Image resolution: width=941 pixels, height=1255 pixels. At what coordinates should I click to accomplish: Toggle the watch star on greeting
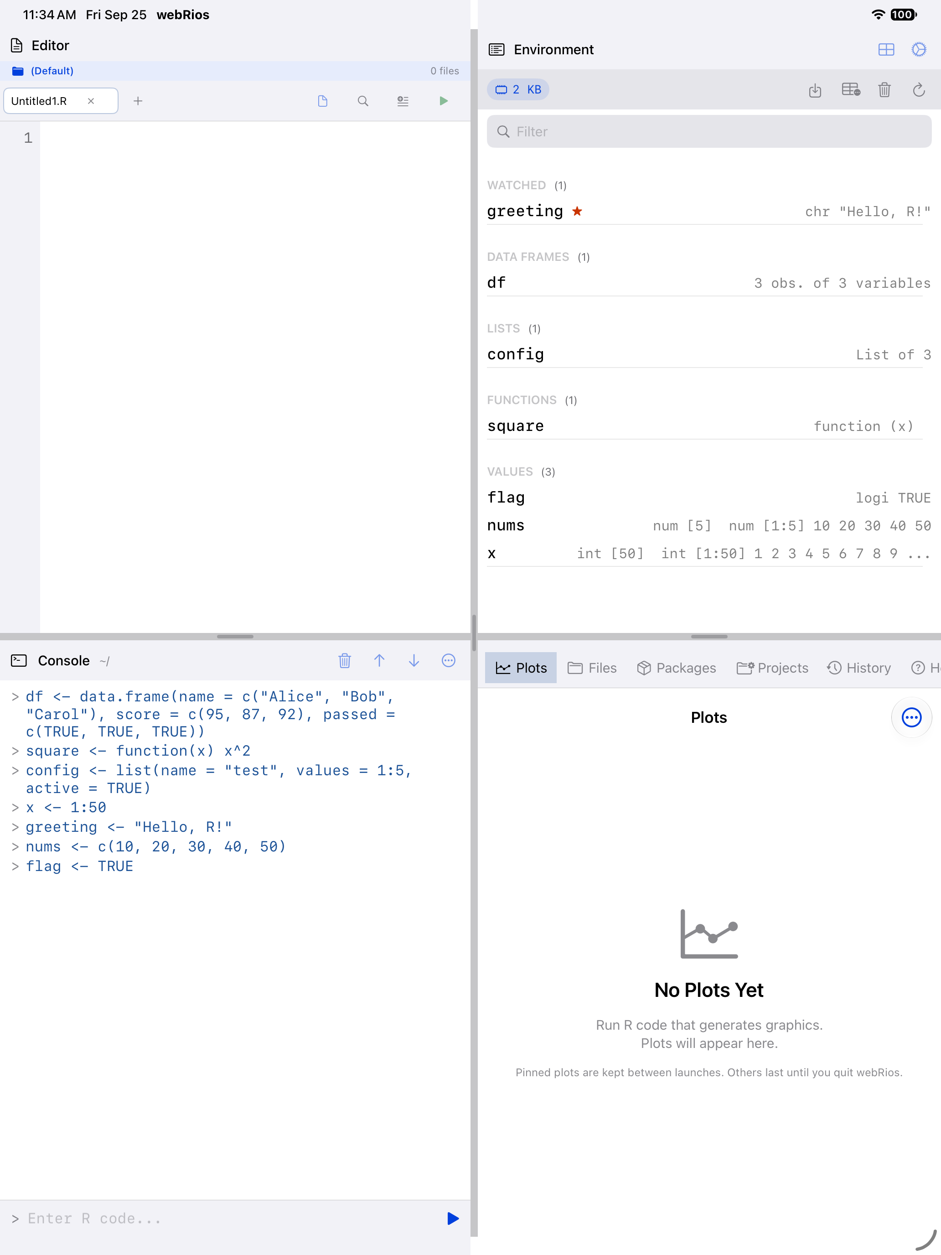pos(577,211)
